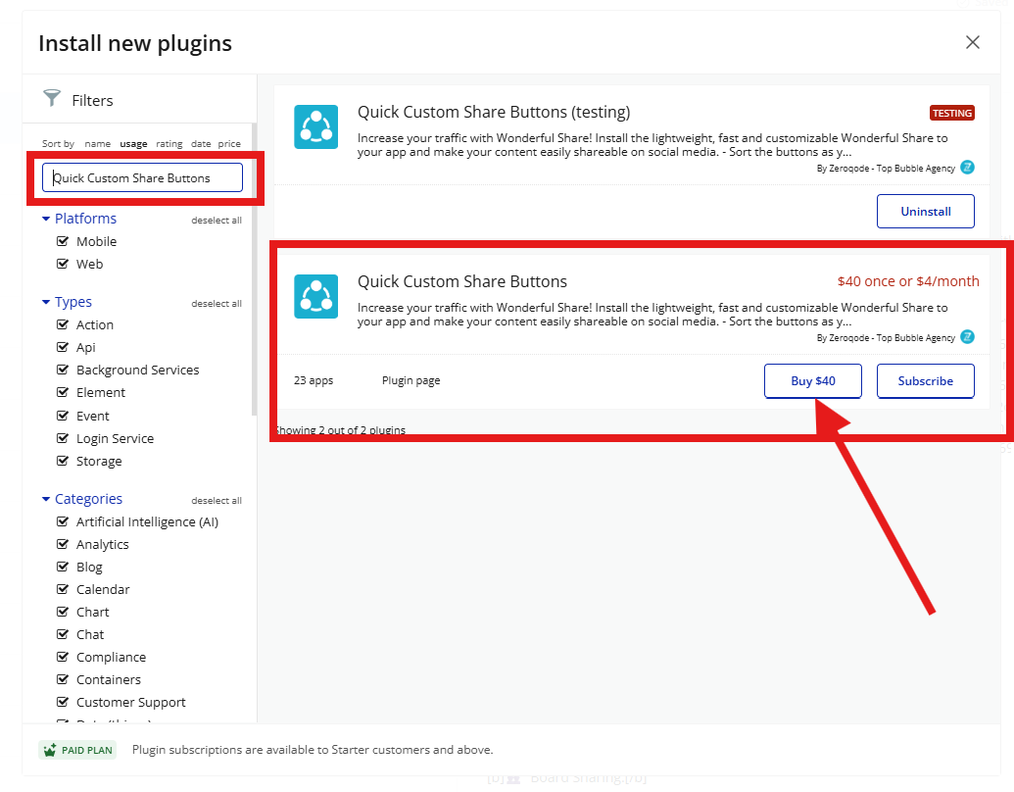Image resolution: width=1014 pixels, height=792 pixels.
Task: Toggle the Customer Support category checkbox
Action: pos(63,702)
